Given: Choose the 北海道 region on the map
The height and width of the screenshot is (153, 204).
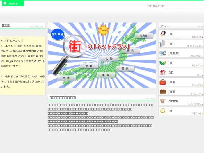Looking at the screenshot, I should click(144, 36).
